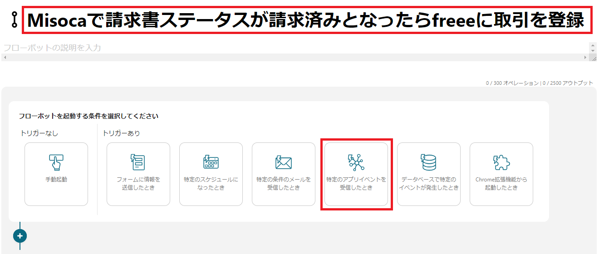Click the 特定のアプリイベントを受信したとき label
Viewport: 599px width, 254px height.
[x=356, y=184]
